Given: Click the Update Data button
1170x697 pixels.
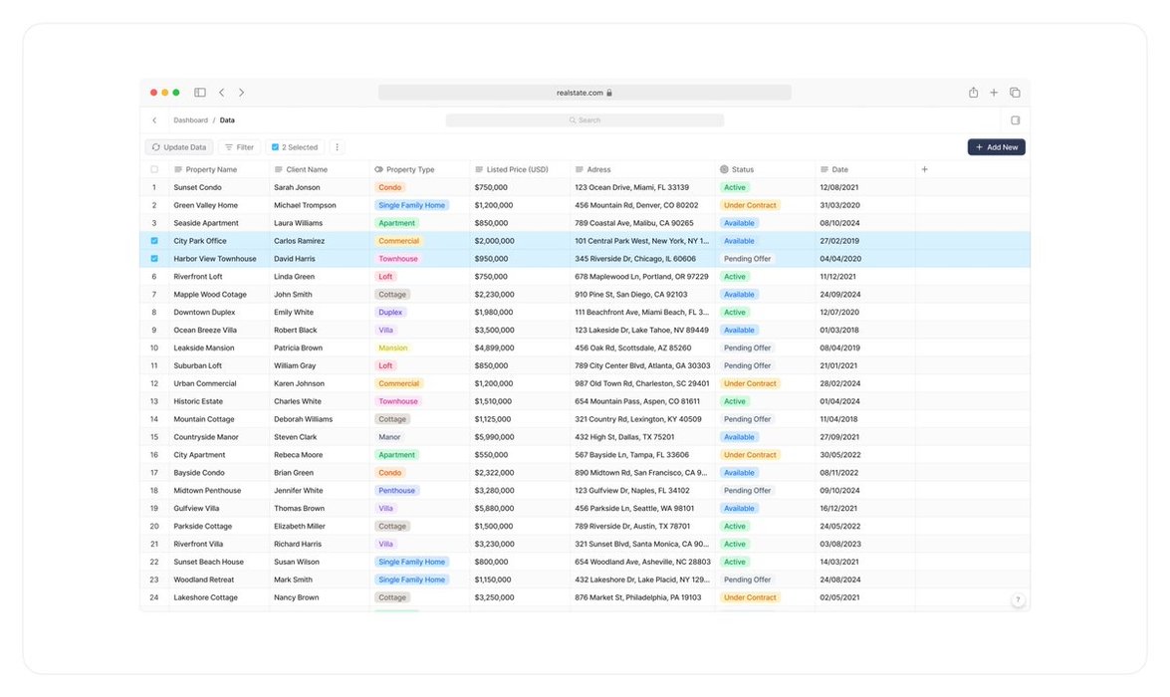Looking at the screenshot, I should [179, 147].
